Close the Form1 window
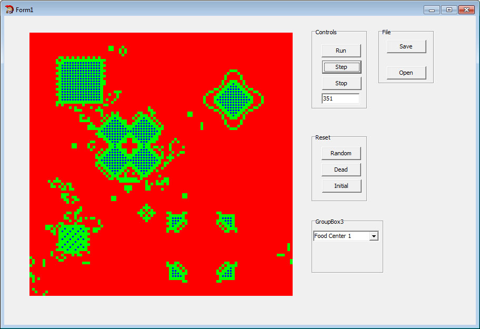 [466, 10]
